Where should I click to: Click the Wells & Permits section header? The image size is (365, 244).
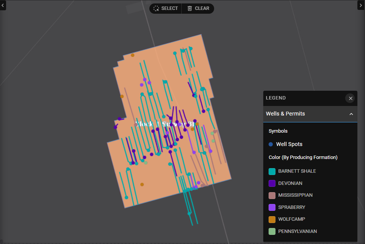[x=285, y=114]
